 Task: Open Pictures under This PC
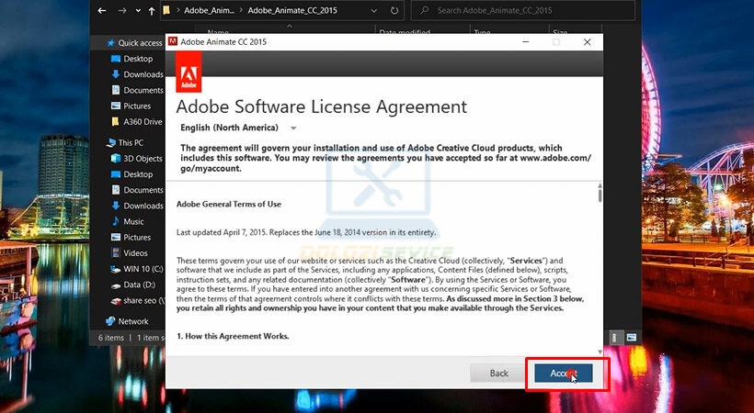[137, 237]
